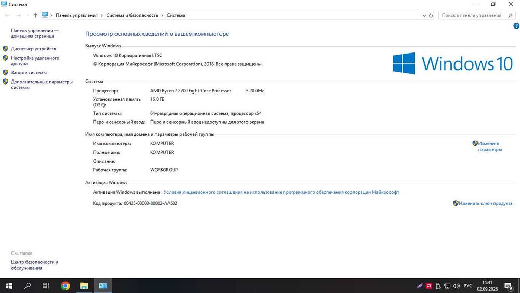
Task: Open address bar history dropdown arrow
Action: coord(424,15)
